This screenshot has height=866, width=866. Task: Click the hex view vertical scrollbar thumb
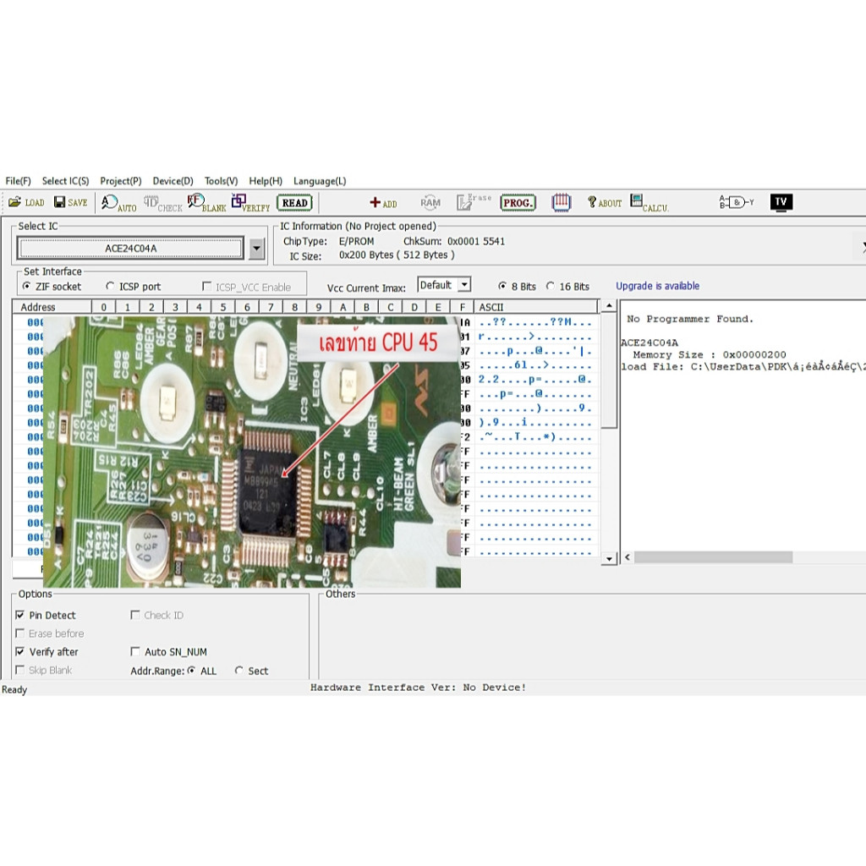[609, 370]
